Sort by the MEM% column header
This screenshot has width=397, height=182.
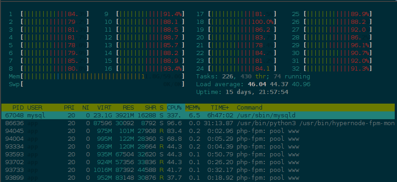point(193,108)
